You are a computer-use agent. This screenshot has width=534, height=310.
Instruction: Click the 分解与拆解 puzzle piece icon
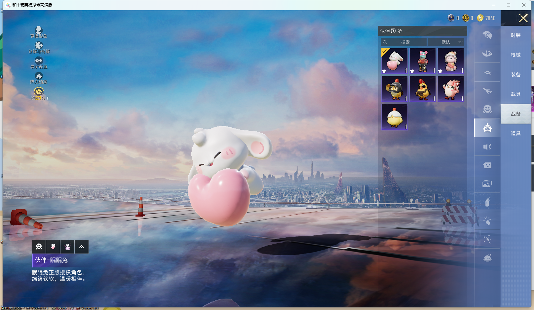(39, 46)
